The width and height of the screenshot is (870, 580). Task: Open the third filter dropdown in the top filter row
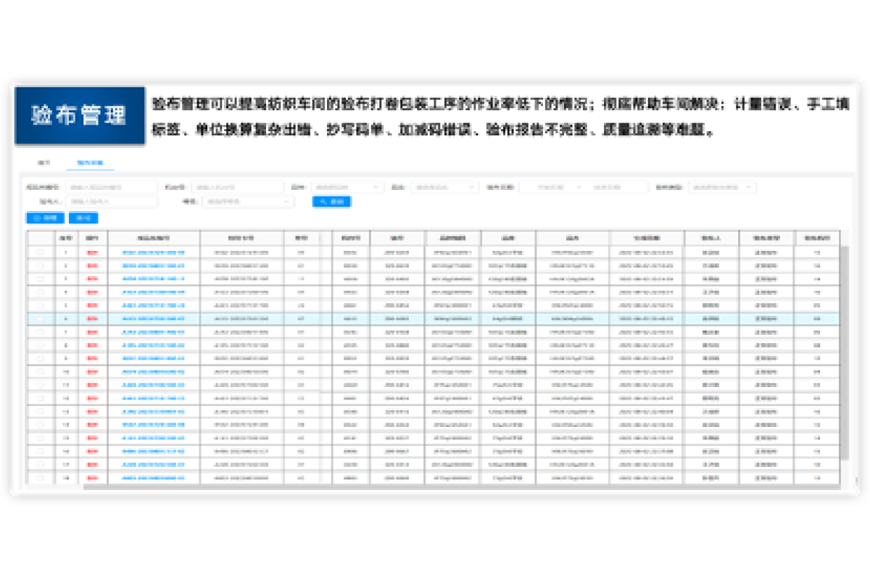[347, 187]
